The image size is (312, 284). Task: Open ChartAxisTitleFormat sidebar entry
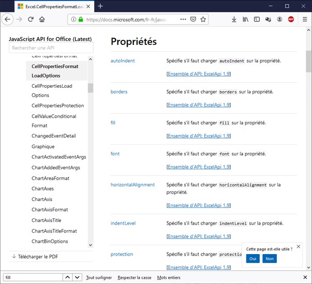[54, 231]
